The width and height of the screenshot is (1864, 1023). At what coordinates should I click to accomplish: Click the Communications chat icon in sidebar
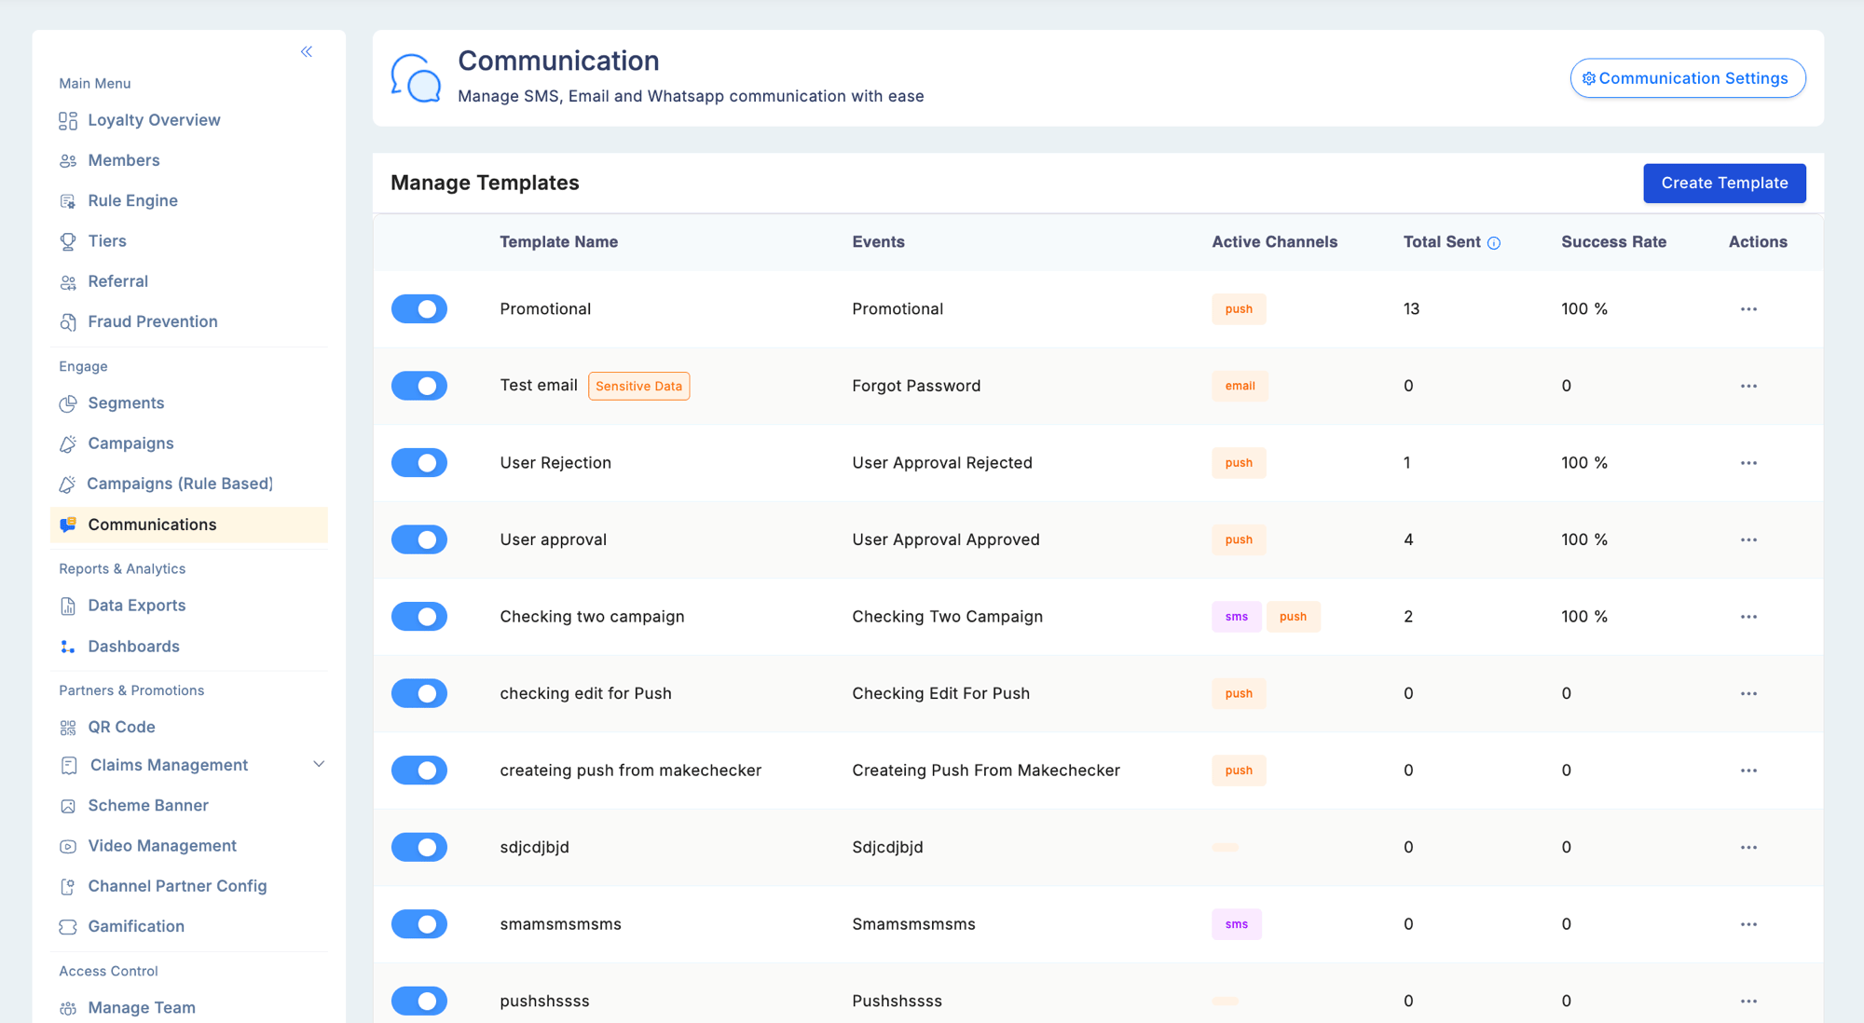point(68,525)
